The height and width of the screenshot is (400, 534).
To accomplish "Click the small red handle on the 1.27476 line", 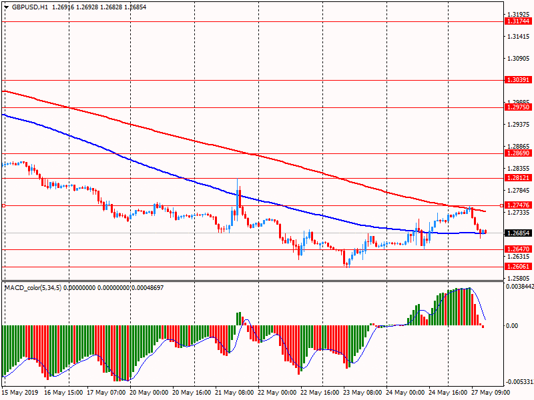I will [x=3, y=205].
